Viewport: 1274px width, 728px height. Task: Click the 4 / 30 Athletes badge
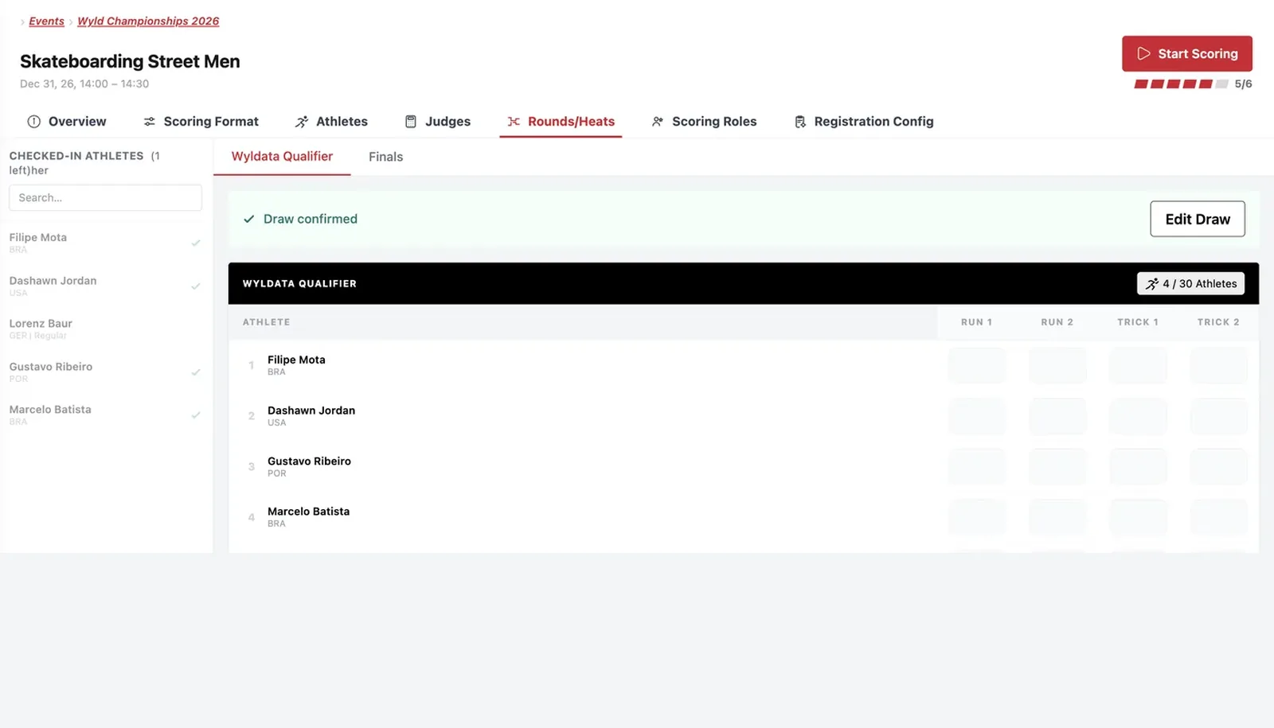(x=1190, y=284)
